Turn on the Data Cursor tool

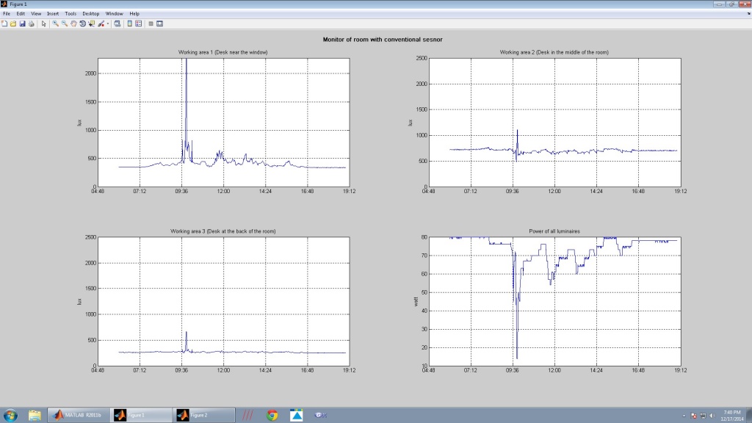[92, 23]
